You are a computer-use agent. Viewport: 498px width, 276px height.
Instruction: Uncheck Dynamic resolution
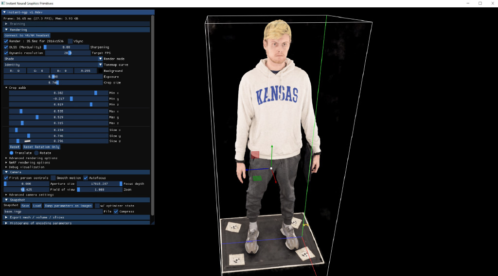6,53
